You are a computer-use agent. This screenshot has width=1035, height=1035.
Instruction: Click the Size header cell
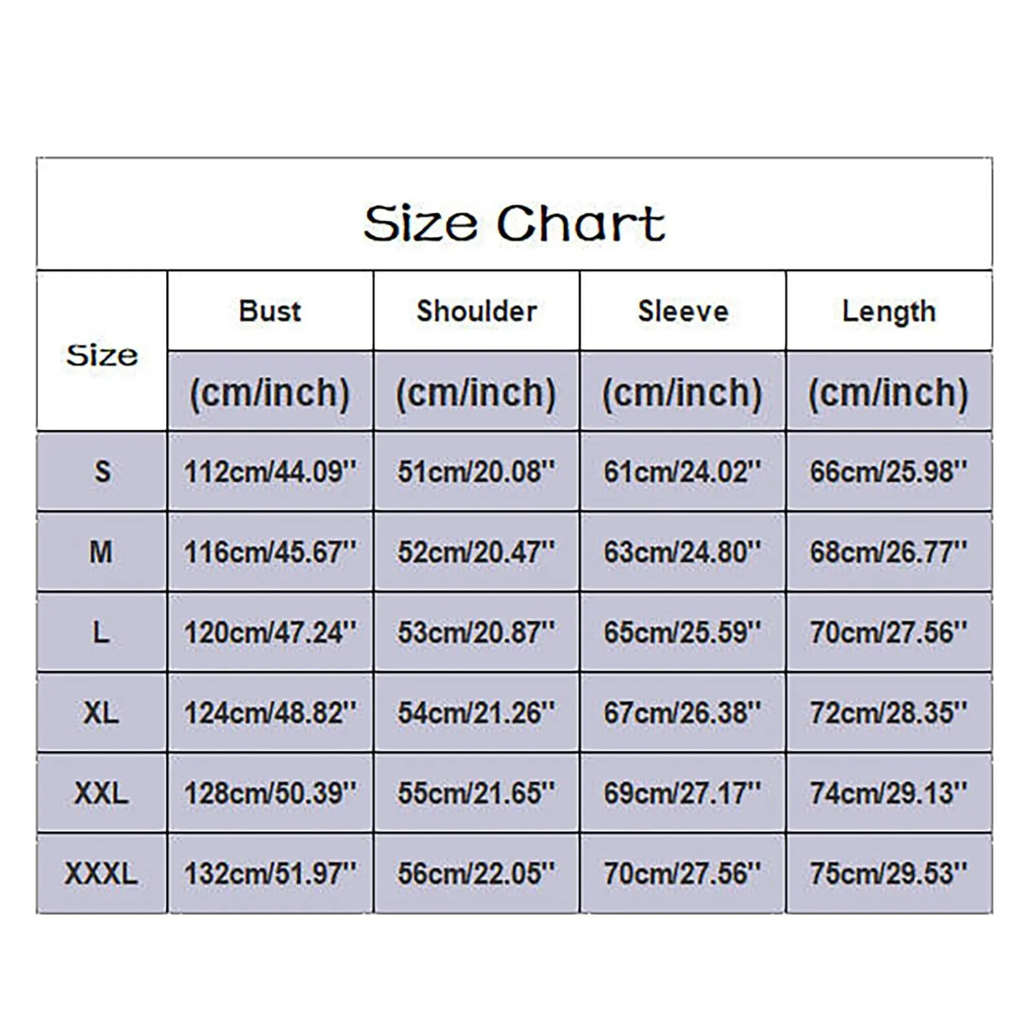102,351
